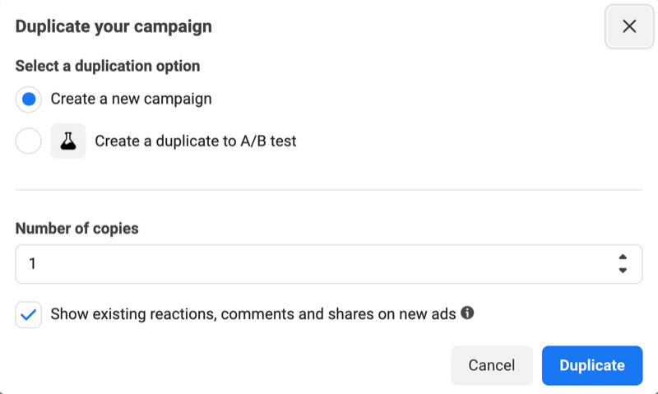Decrease number of copies with down arrow
Image resolution: width=658 pixels, height=394 pixels.
click(623, 271)
